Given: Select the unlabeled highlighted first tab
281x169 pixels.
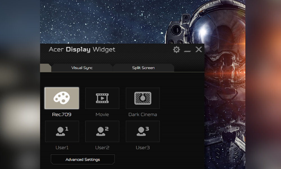Looking at the screenshot, I should point(46,68).
